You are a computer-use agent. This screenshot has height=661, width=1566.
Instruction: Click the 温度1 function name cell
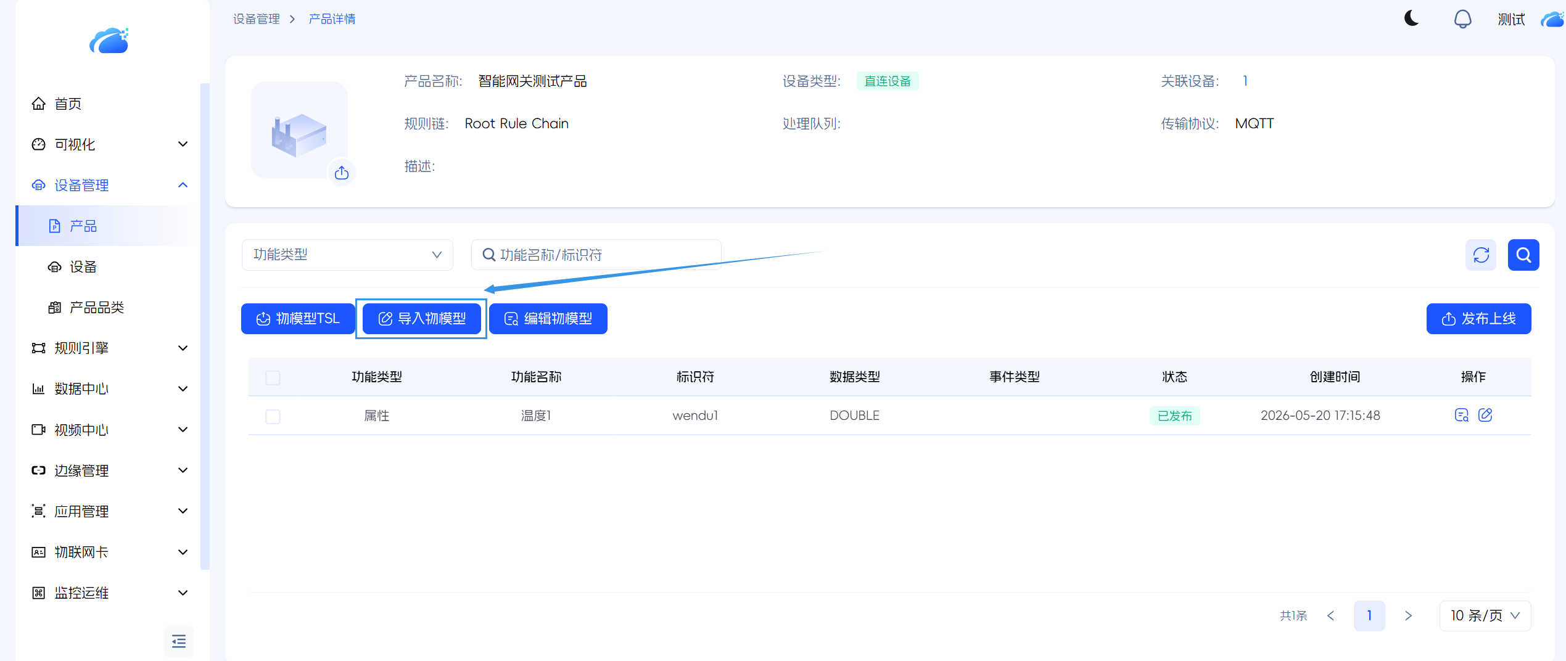point(535,416)
